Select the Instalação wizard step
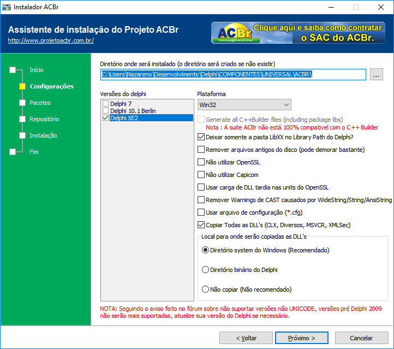 43,135
